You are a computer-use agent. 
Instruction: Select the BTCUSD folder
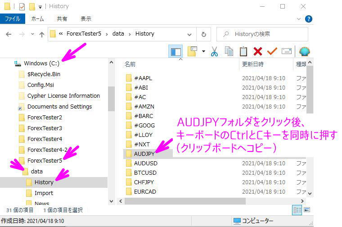point(145,173)
